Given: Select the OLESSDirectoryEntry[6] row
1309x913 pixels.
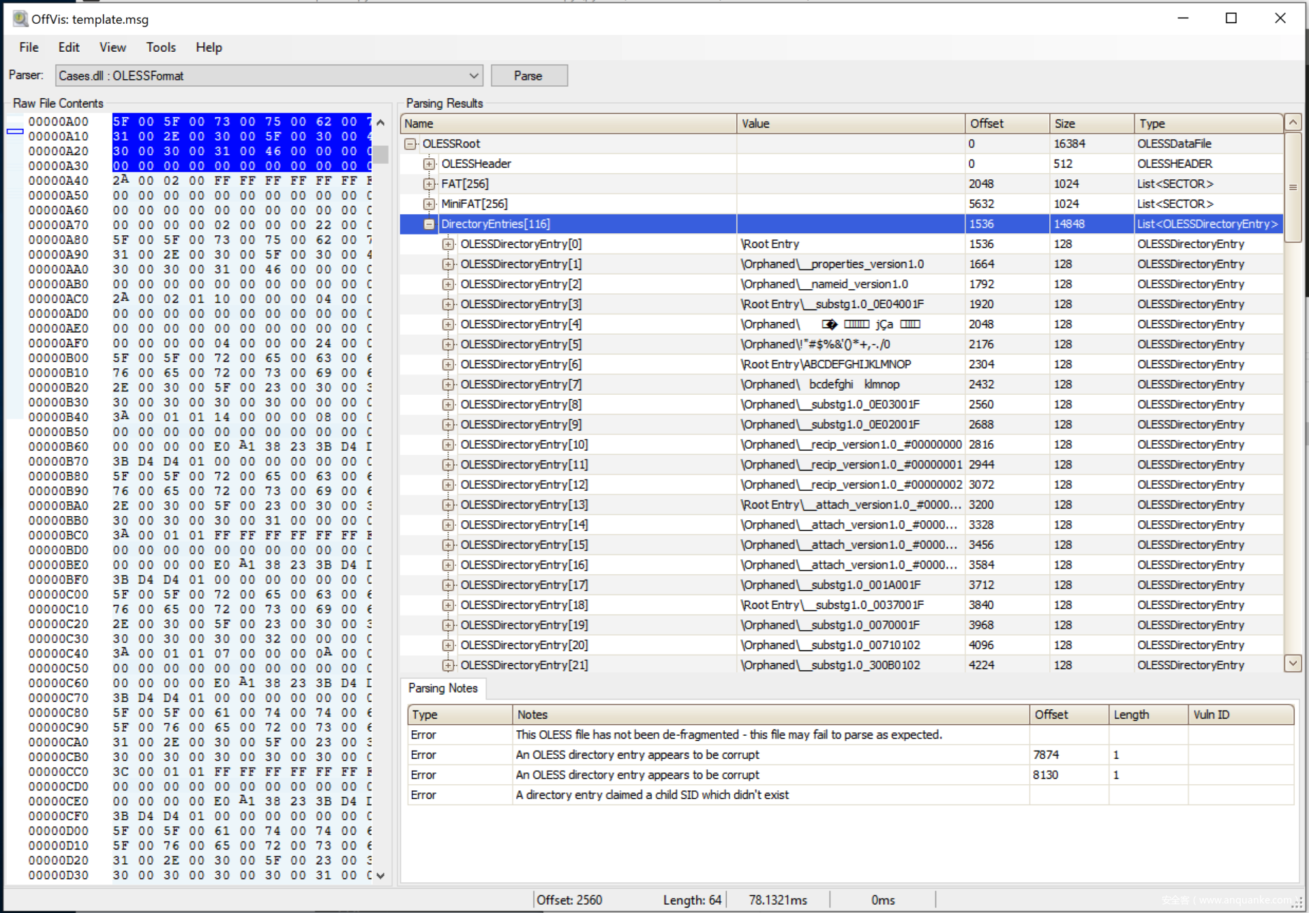Looking at the screenshot, I should pyautogui.click(x=521, y=364).
